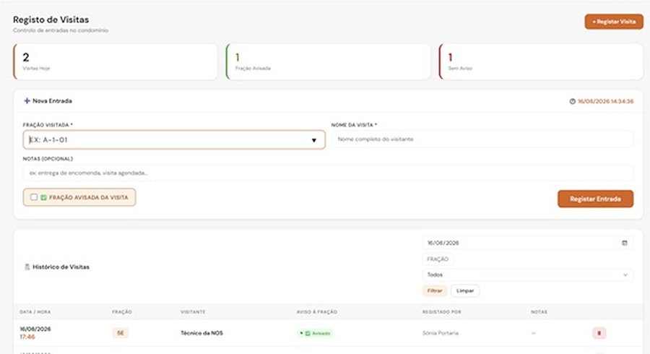The image size is (650, 354).
Task: Submit with Registar Entrada button
Action: point(595,199)
